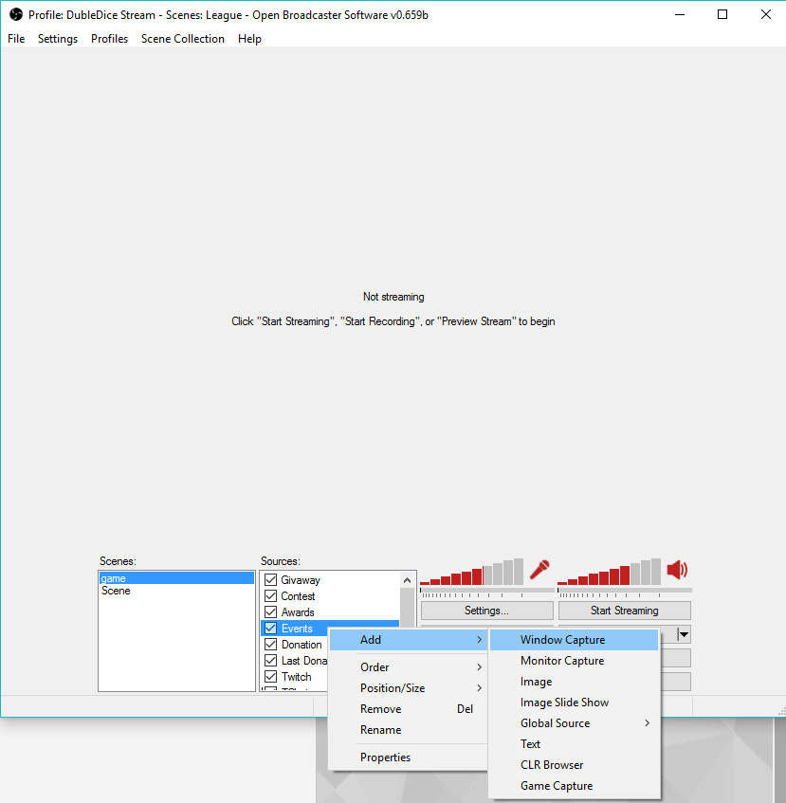Open the Settings menu in menu bar
This screenshot has height=803, width=786.
[x=58, y=39]
